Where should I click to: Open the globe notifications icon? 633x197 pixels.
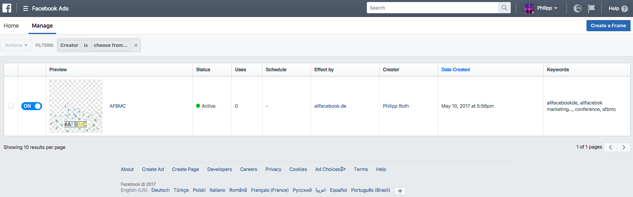point(578,8)
